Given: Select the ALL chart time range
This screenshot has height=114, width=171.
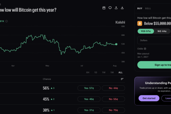Looking at the screenshot, I should point(120,72).
